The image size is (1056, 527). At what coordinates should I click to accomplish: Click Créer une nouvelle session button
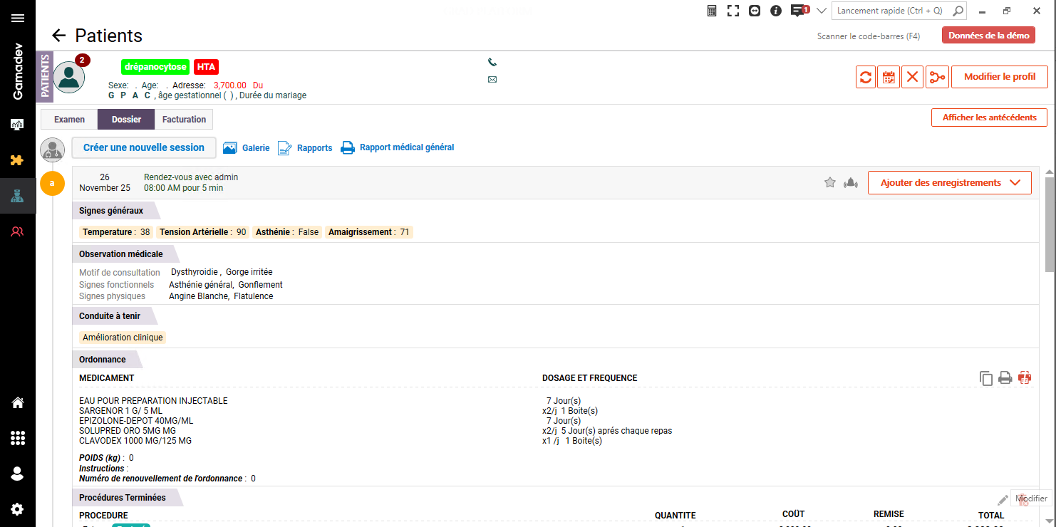(144, 147)
